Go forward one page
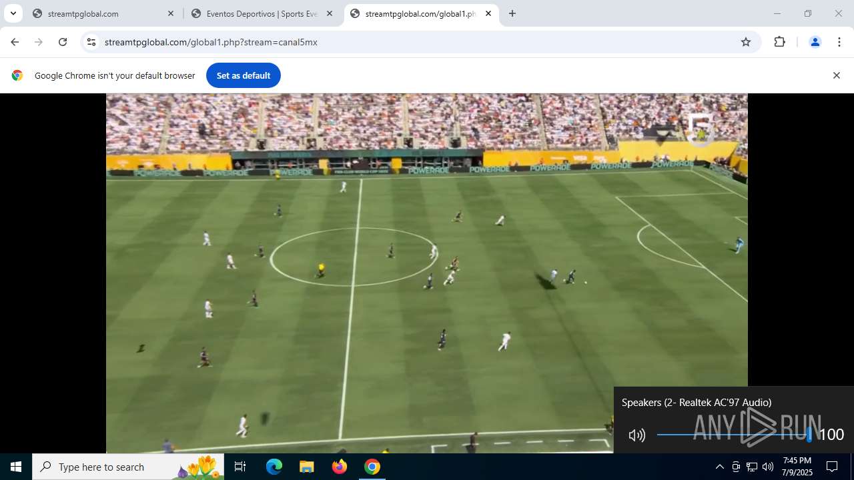The image size is (854, 480). 39,42
